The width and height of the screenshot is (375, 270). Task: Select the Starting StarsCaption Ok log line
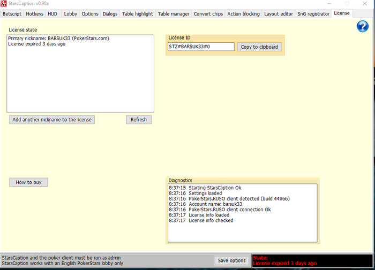pyautogui.click(x=205, y=188)
